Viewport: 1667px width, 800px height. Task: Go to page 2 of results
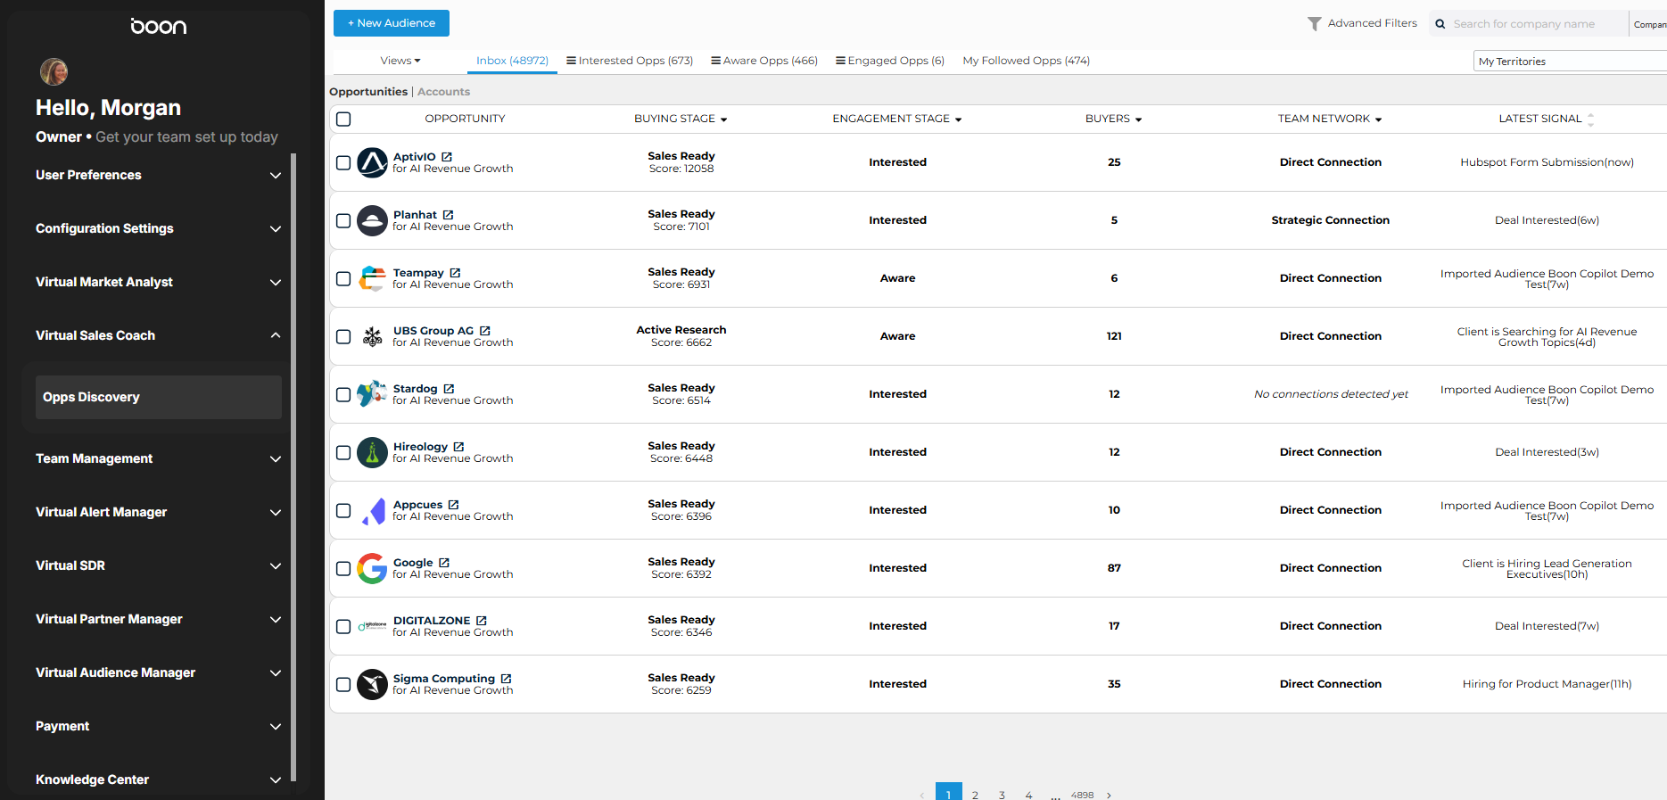975,795
